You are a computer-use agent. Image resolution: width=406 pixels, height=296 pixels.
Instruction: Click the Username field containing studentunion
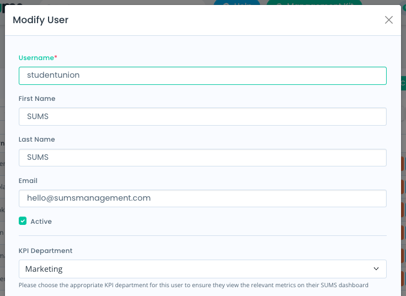202,76
